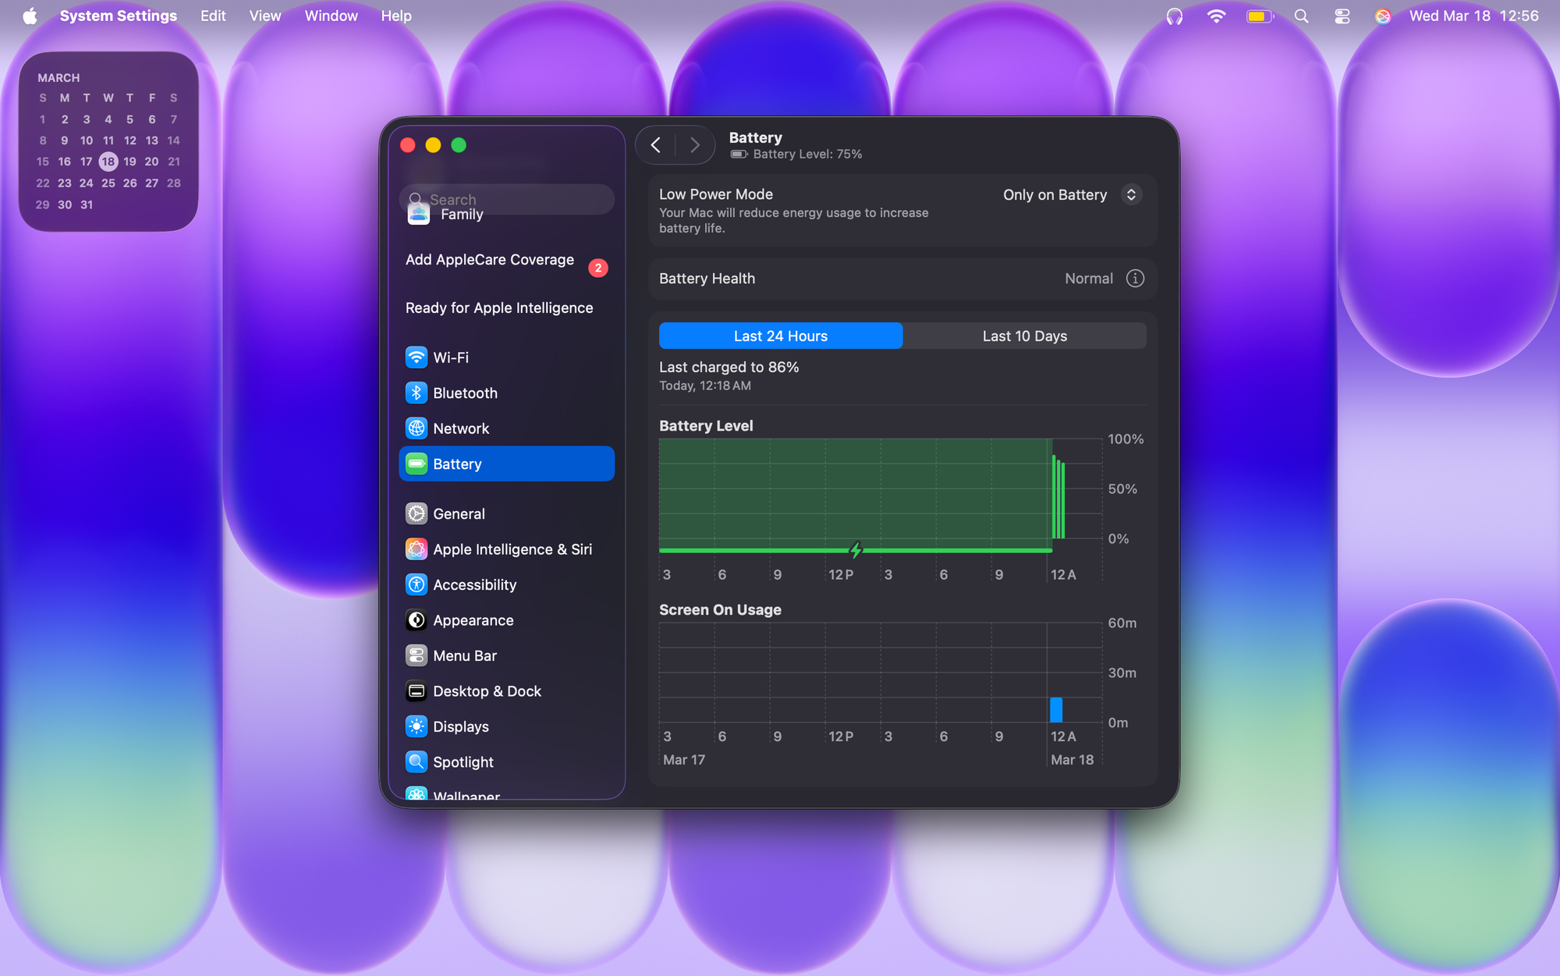This screenshot has width=1560, height=976.
Task: Open Displays settings pane
Action: (460, 726)
